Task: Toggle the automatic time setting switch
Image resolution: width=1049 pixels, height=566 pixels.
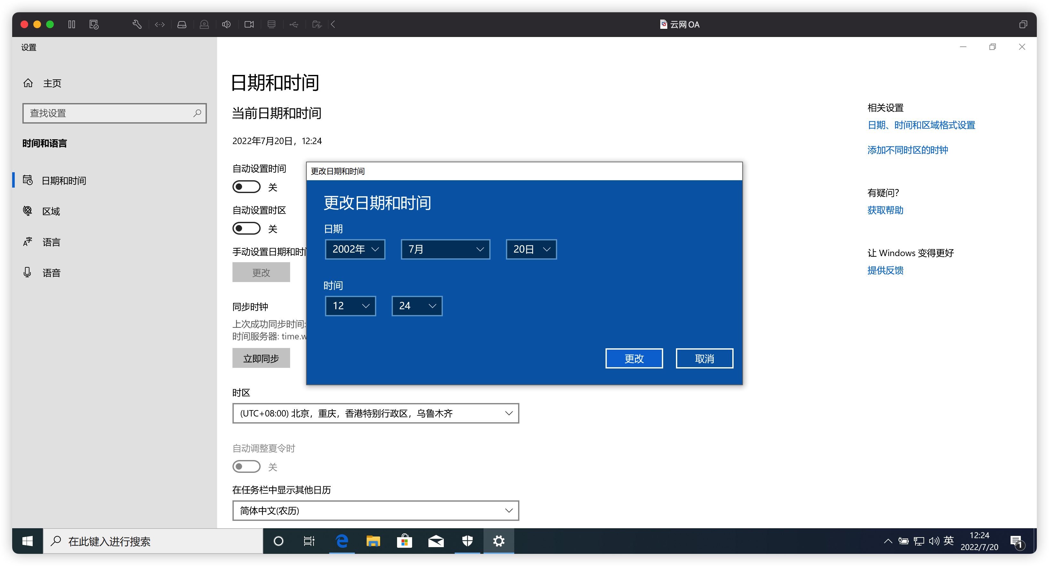Action: pos(246,187)
